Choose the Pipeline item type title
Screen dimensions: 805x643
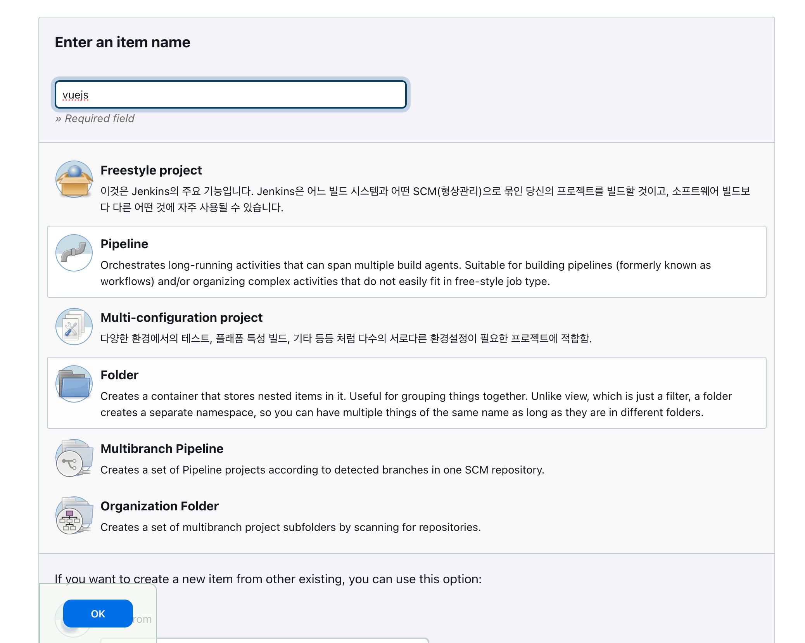point(124,244)
